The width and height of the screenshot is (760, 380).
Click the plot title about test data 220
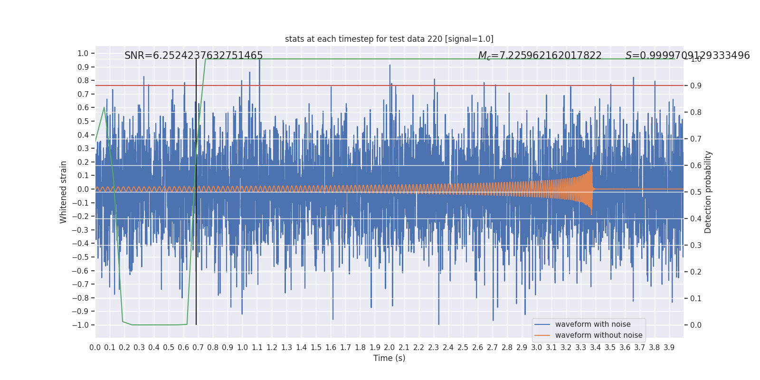point(389,39)
